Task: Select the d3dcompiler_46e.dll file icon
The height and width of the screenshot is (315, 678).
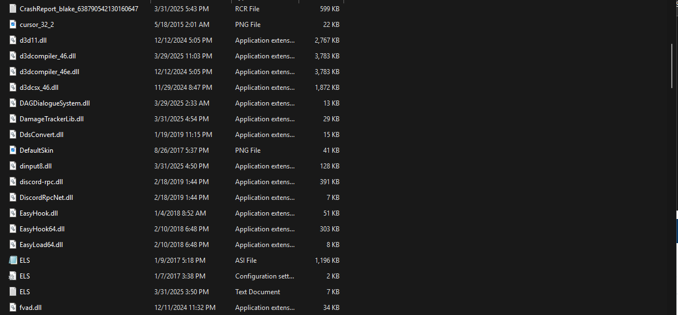Action: click(x=13, y=72)
